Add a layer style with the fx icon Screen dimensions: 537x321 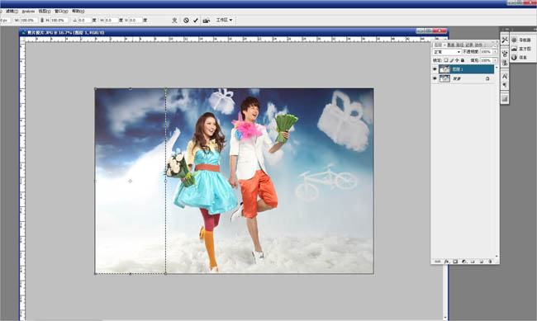point(447,261)
